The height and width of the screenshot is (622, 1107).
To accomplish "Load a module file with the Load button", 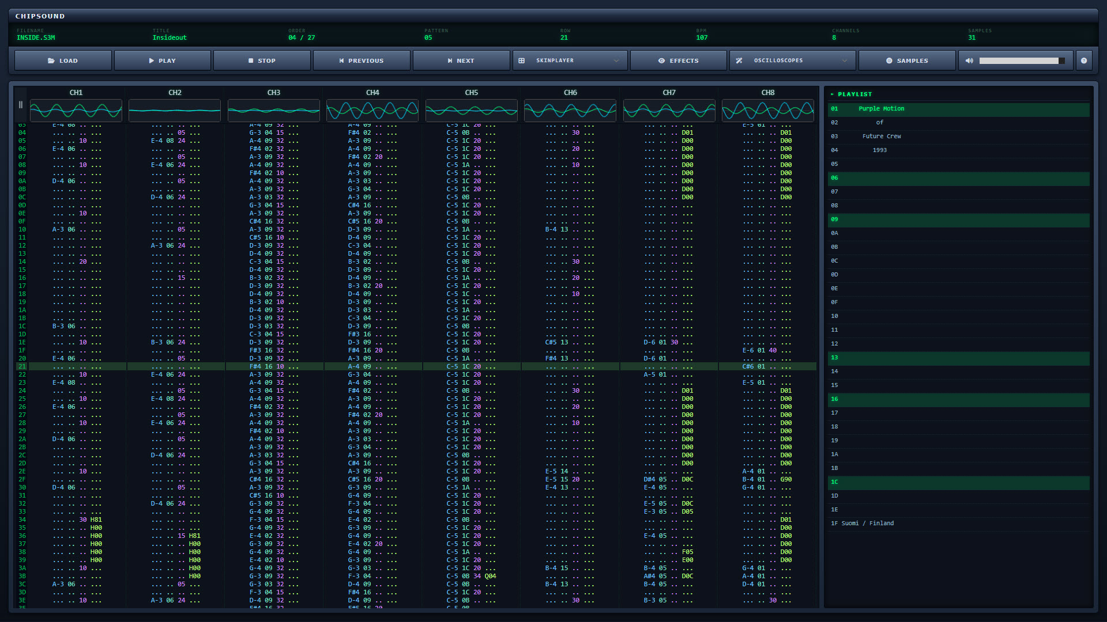I will [x=63, y=60].
